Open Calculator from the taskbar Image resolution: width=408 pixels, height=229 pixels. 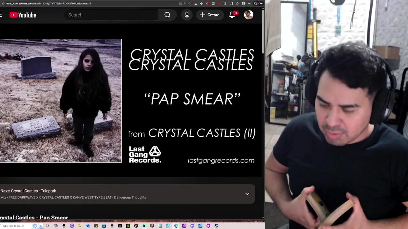[x=160, y=226]
